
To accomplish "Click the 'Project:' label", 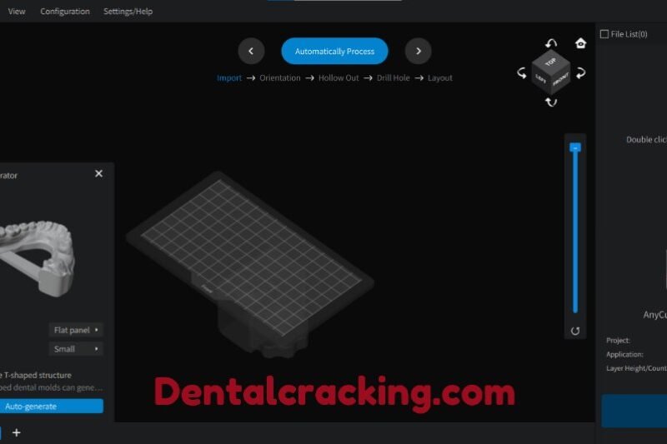I will coord(618,341).
